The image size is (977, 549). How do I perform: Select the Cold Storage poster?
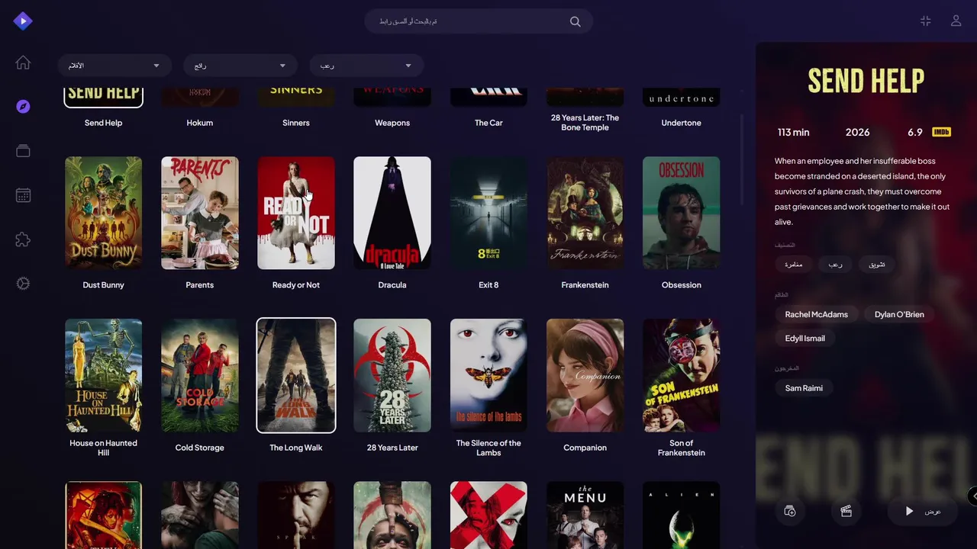[200, 375]
